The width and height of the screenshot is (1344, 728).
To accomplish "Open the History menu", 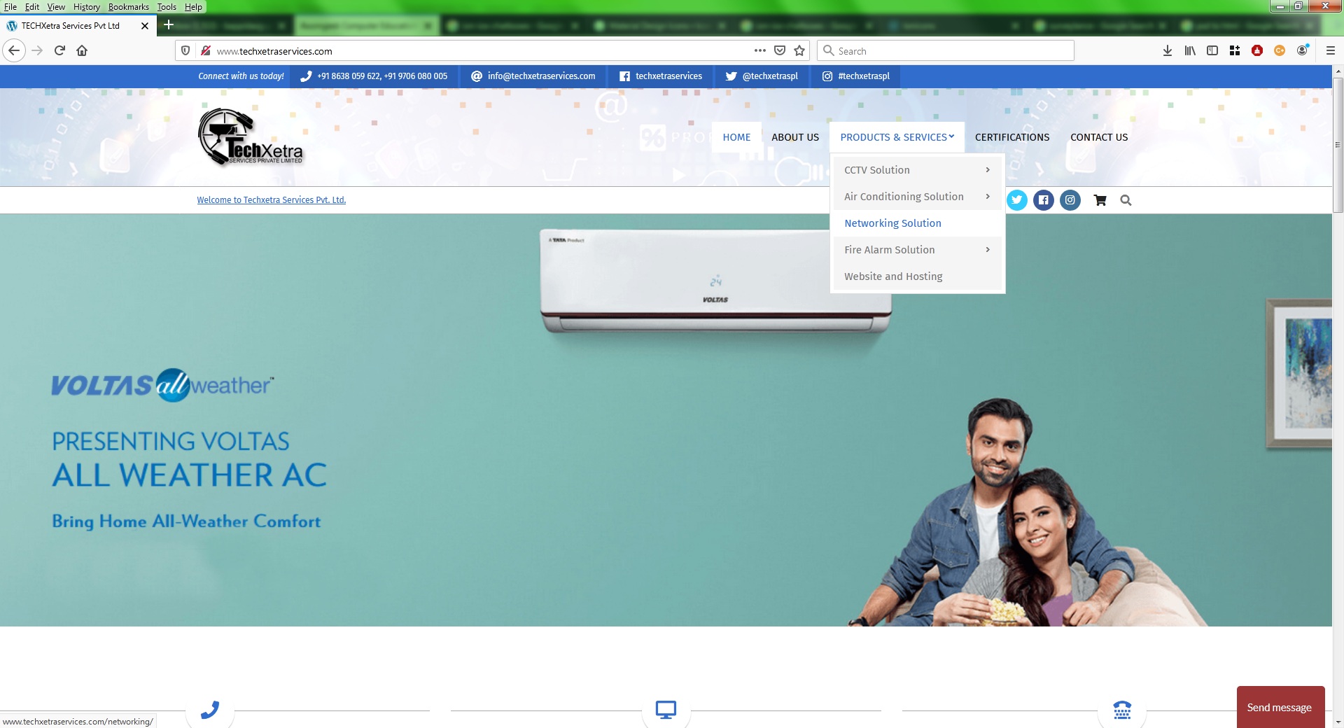I will click(x=87, y=6).
